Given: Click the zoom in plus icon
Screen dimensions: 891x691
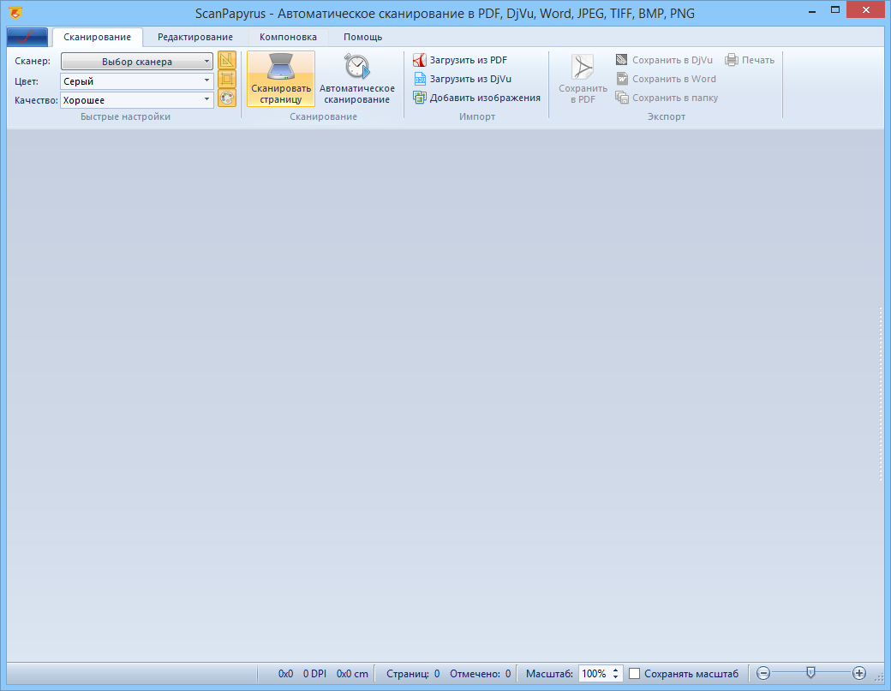Looking at the screenshot, I should (859, 673).
